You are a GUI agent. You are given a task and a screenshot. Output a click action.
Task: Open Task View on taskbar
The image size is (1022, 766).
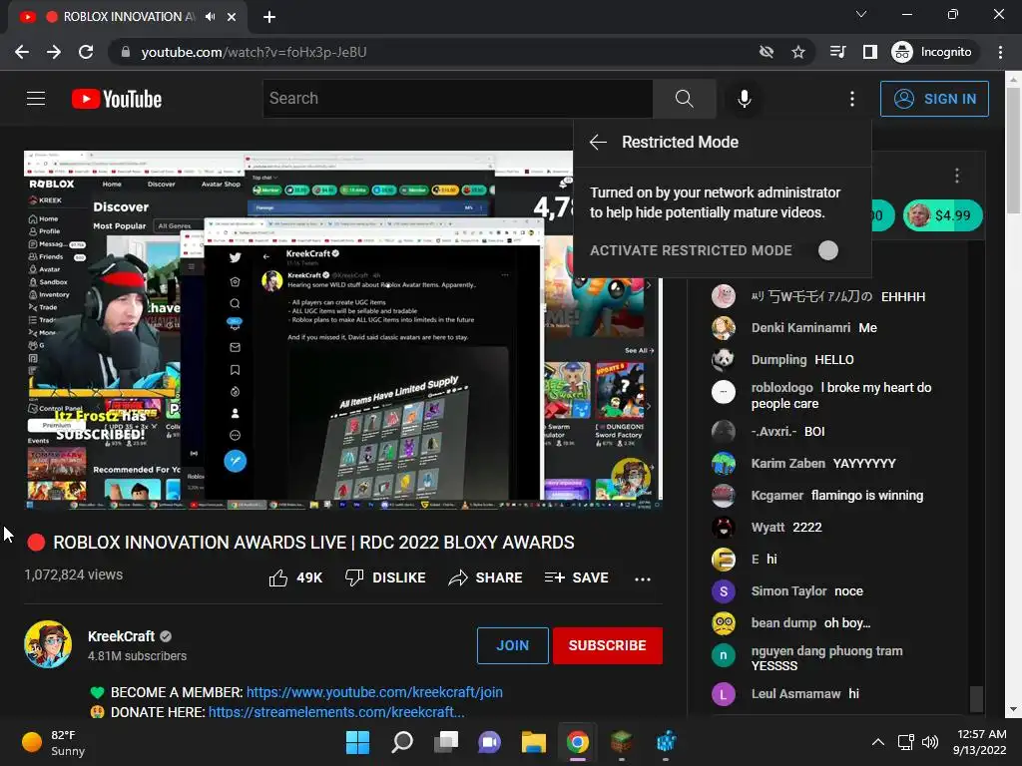click(x=446, y=742)
